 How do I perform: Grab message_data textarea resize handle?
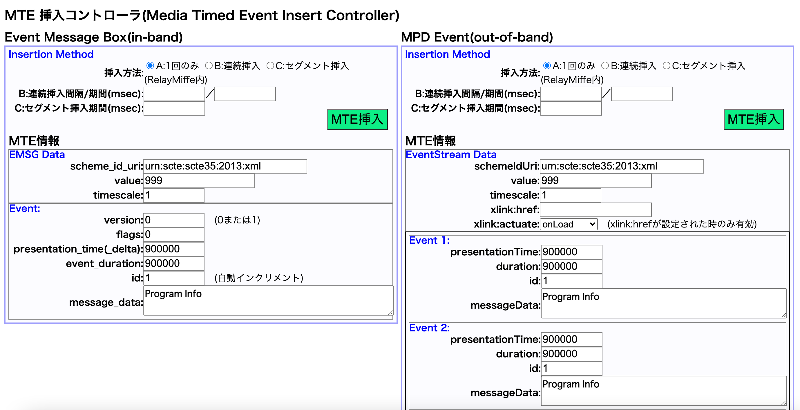390,313
